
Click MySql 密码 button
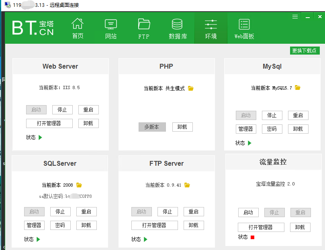(272, 129)
